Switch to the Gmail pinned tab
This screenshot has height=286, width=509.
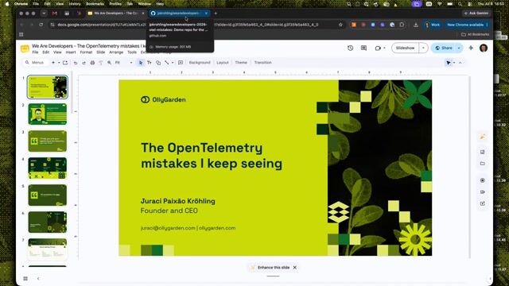[x=55, y=14]
